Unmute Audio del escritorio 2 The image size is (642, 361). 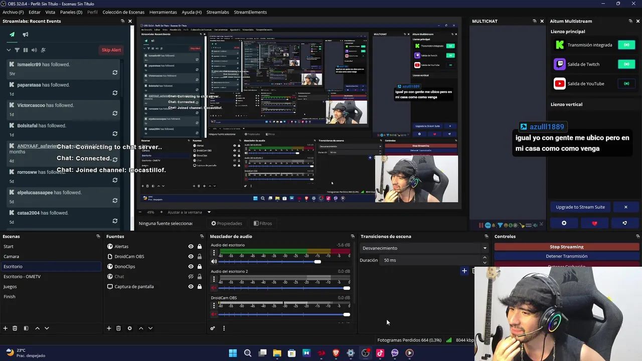[x=214, y=288]
